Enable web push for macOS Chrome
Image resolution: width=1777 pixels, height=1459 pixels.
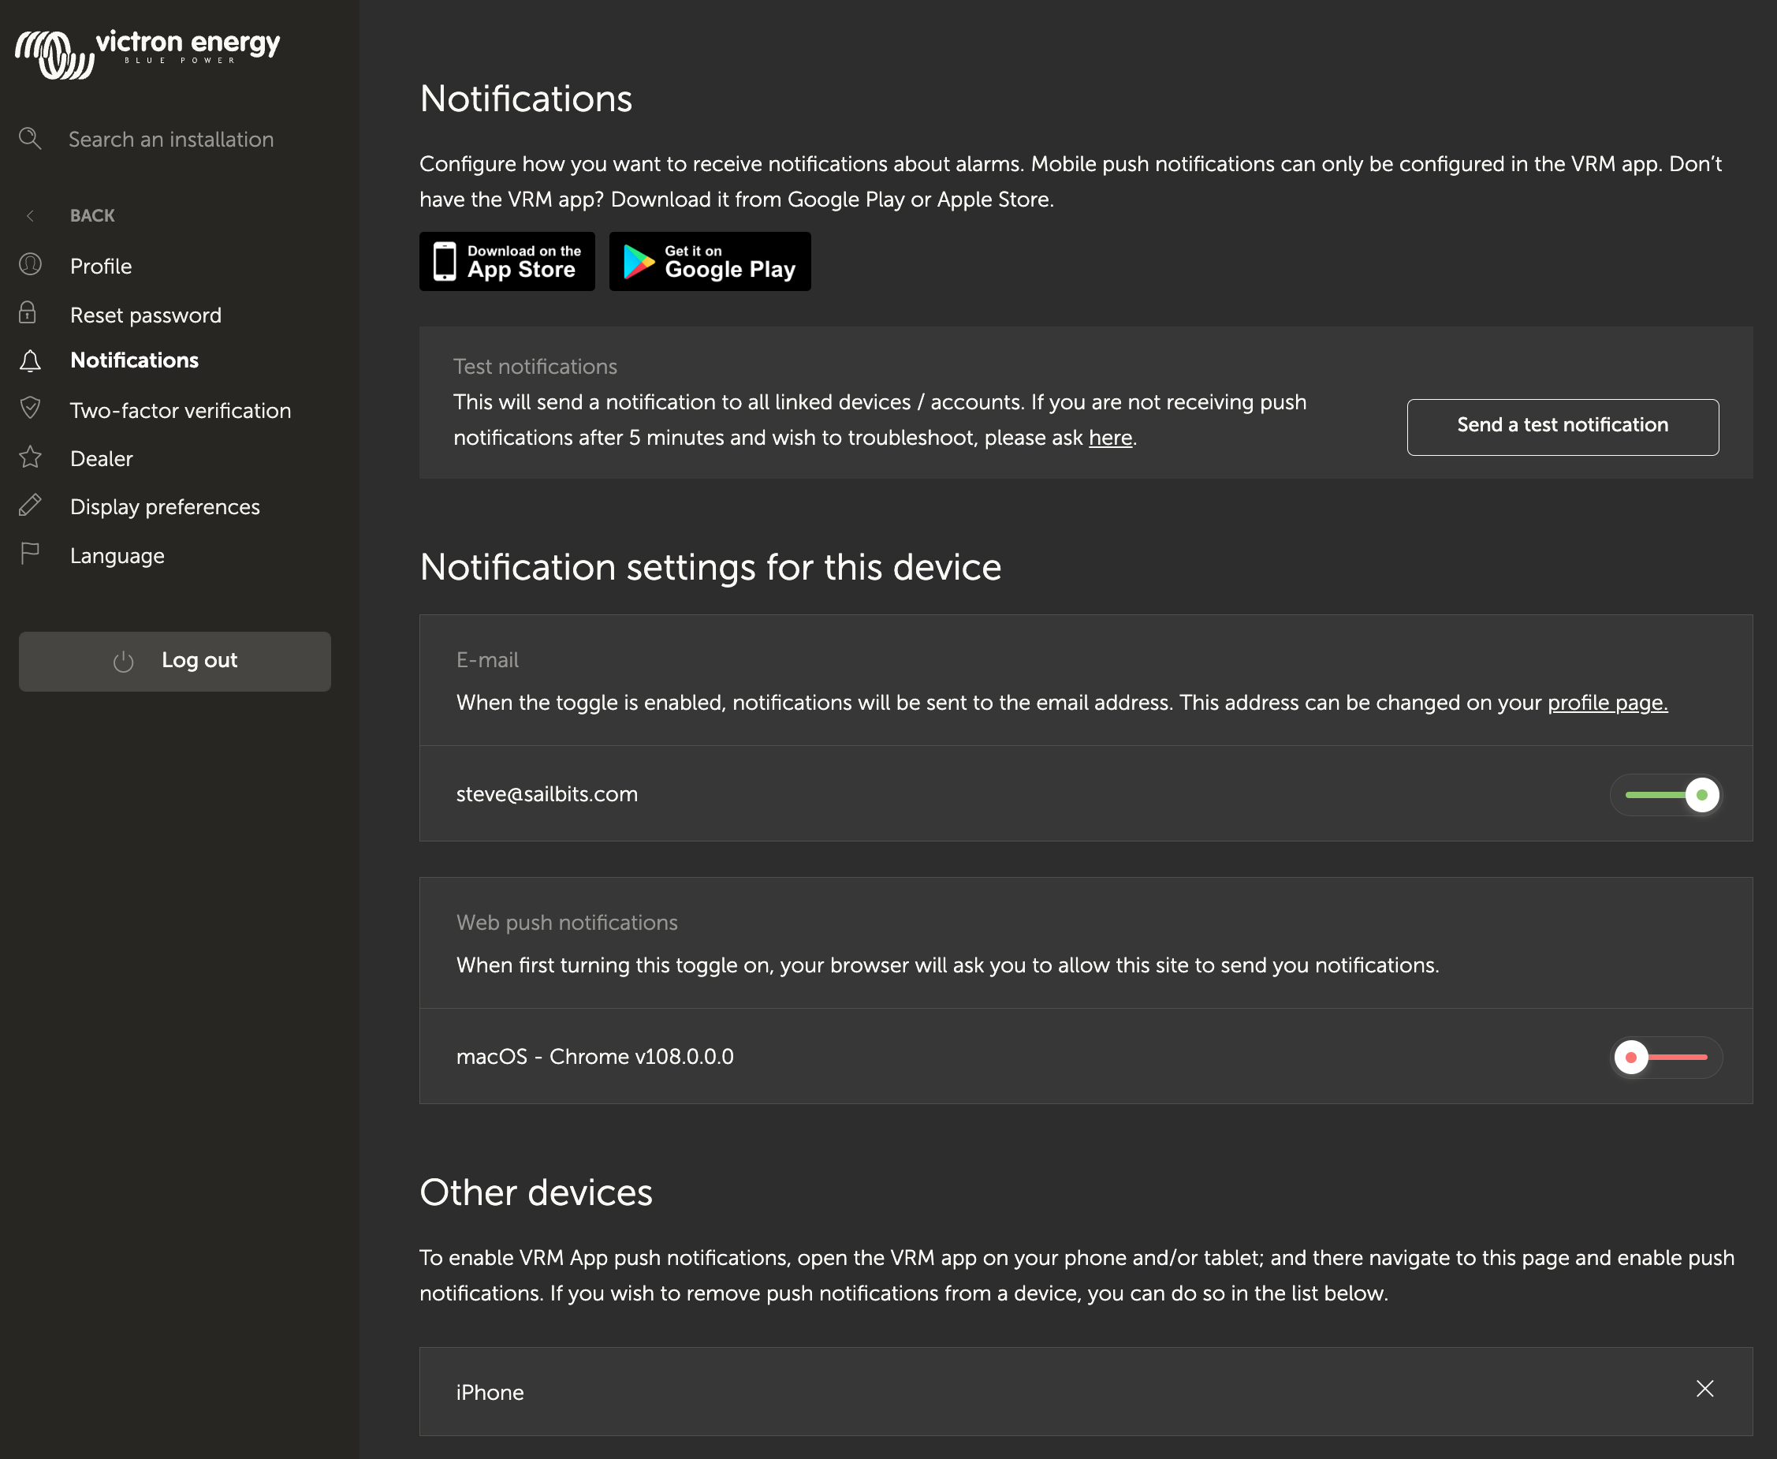click(x=1666, y=1058)
